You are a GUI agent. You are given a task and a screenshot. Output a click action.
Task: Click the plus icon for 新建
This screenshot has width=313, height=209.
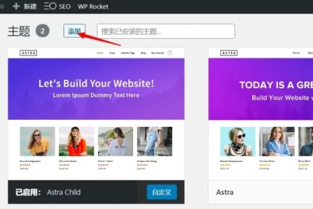pos(16,6)
